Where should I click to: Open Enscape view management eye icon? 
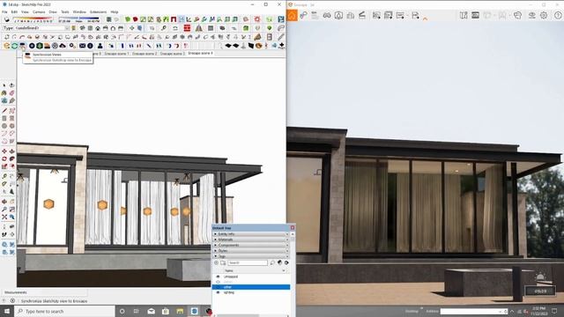(532, 15)
